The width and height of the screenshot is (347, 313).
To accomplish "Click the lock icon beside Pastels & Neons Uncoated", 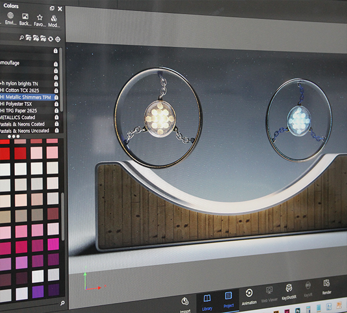I will [x=57, y=131].
